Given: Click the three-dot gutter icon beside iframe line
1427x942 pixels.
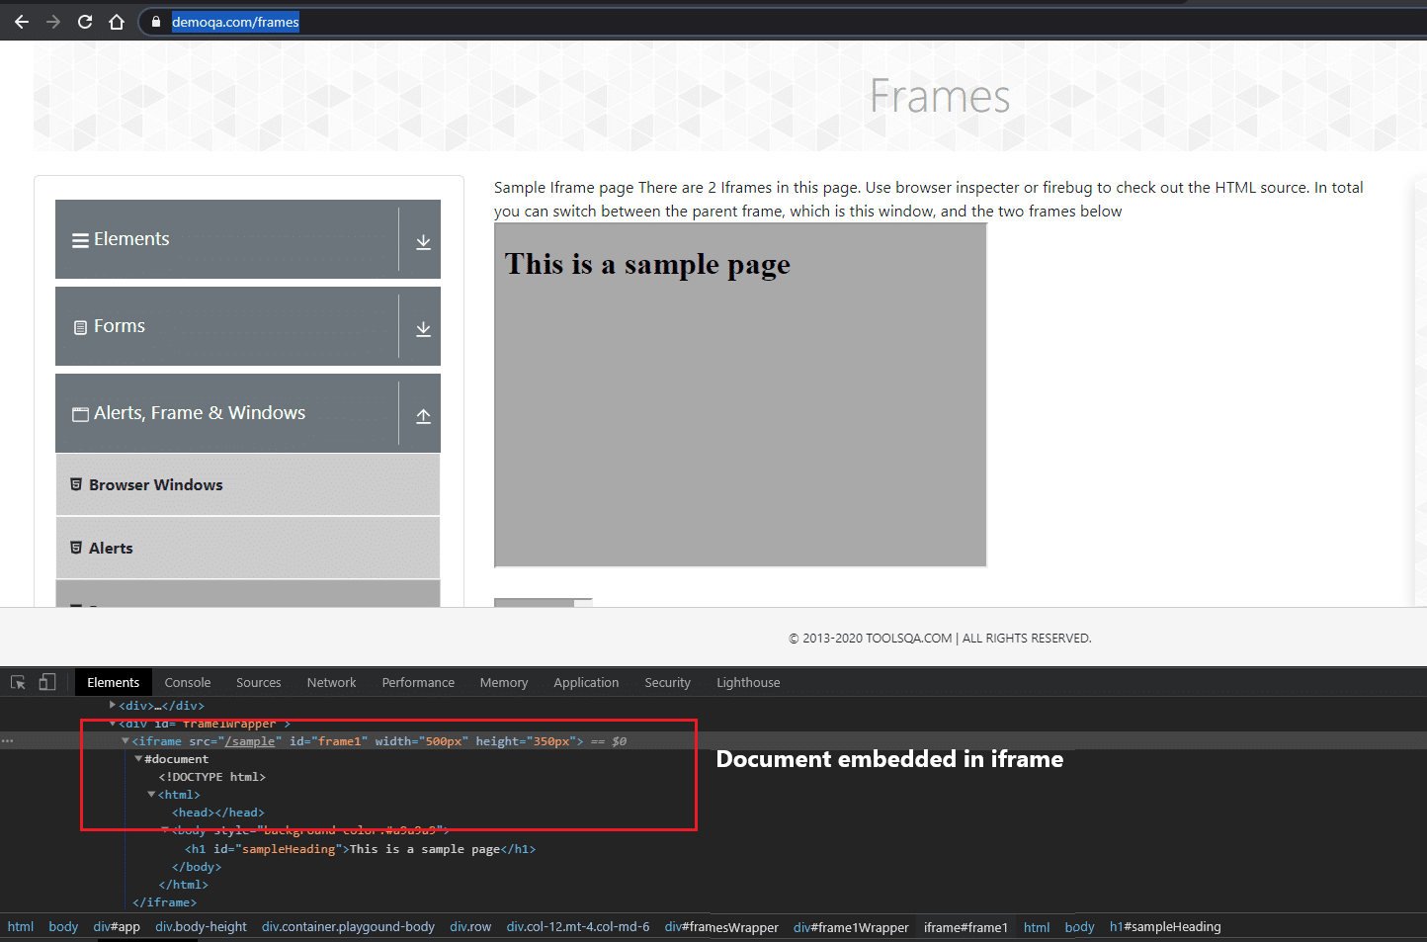Looking at the screenshot, I should [8, 741].
